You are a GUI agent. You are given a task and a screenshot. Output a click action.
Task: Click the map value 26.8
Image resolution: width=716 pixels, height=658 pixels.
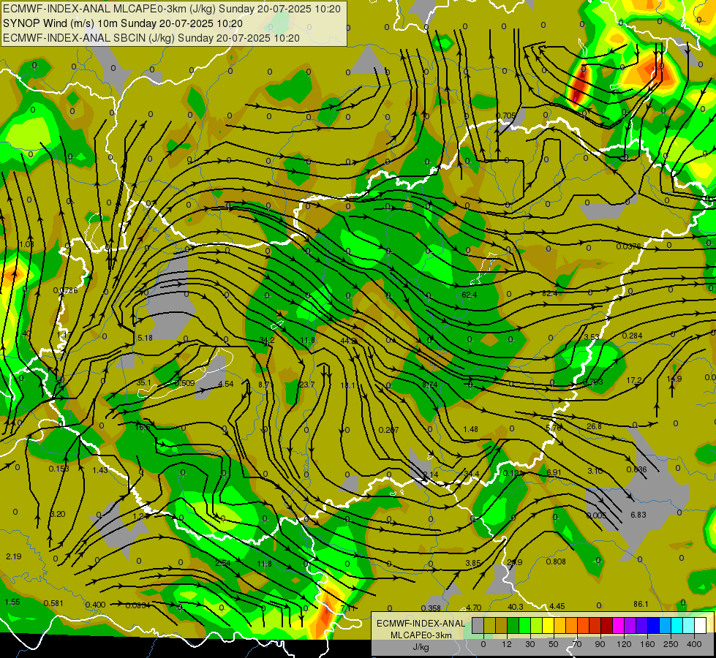[594, 426]
